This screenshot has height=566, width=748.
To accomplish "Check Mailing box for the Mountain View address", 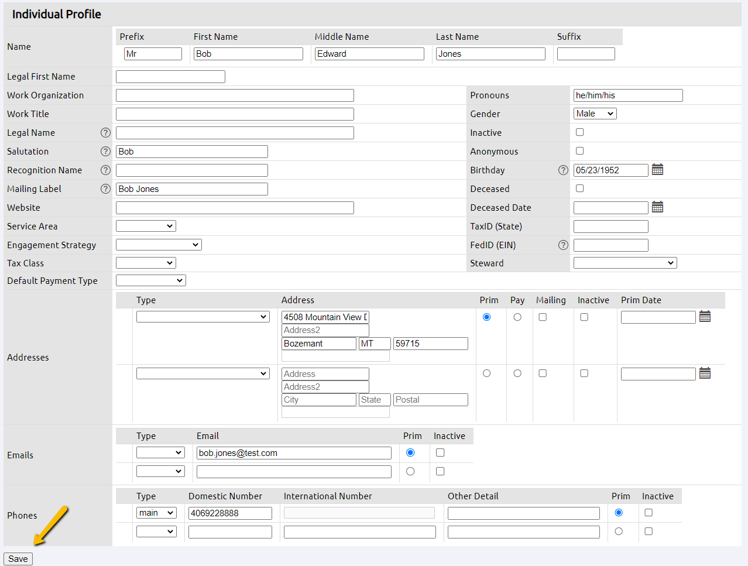I will tap(543, 317).
